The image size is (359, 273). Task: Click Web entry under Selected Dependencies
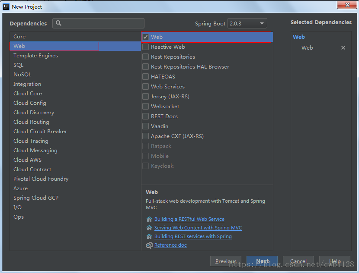(x=307, y=48)
